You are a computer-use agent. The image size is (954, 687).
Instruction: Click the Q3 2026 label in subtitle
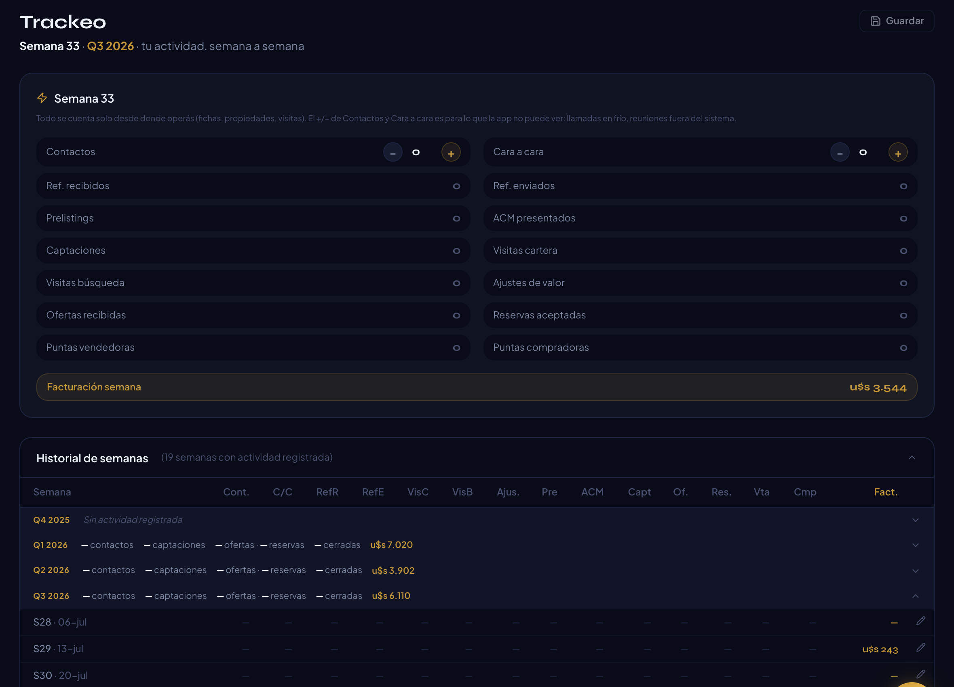coord(110,46)
